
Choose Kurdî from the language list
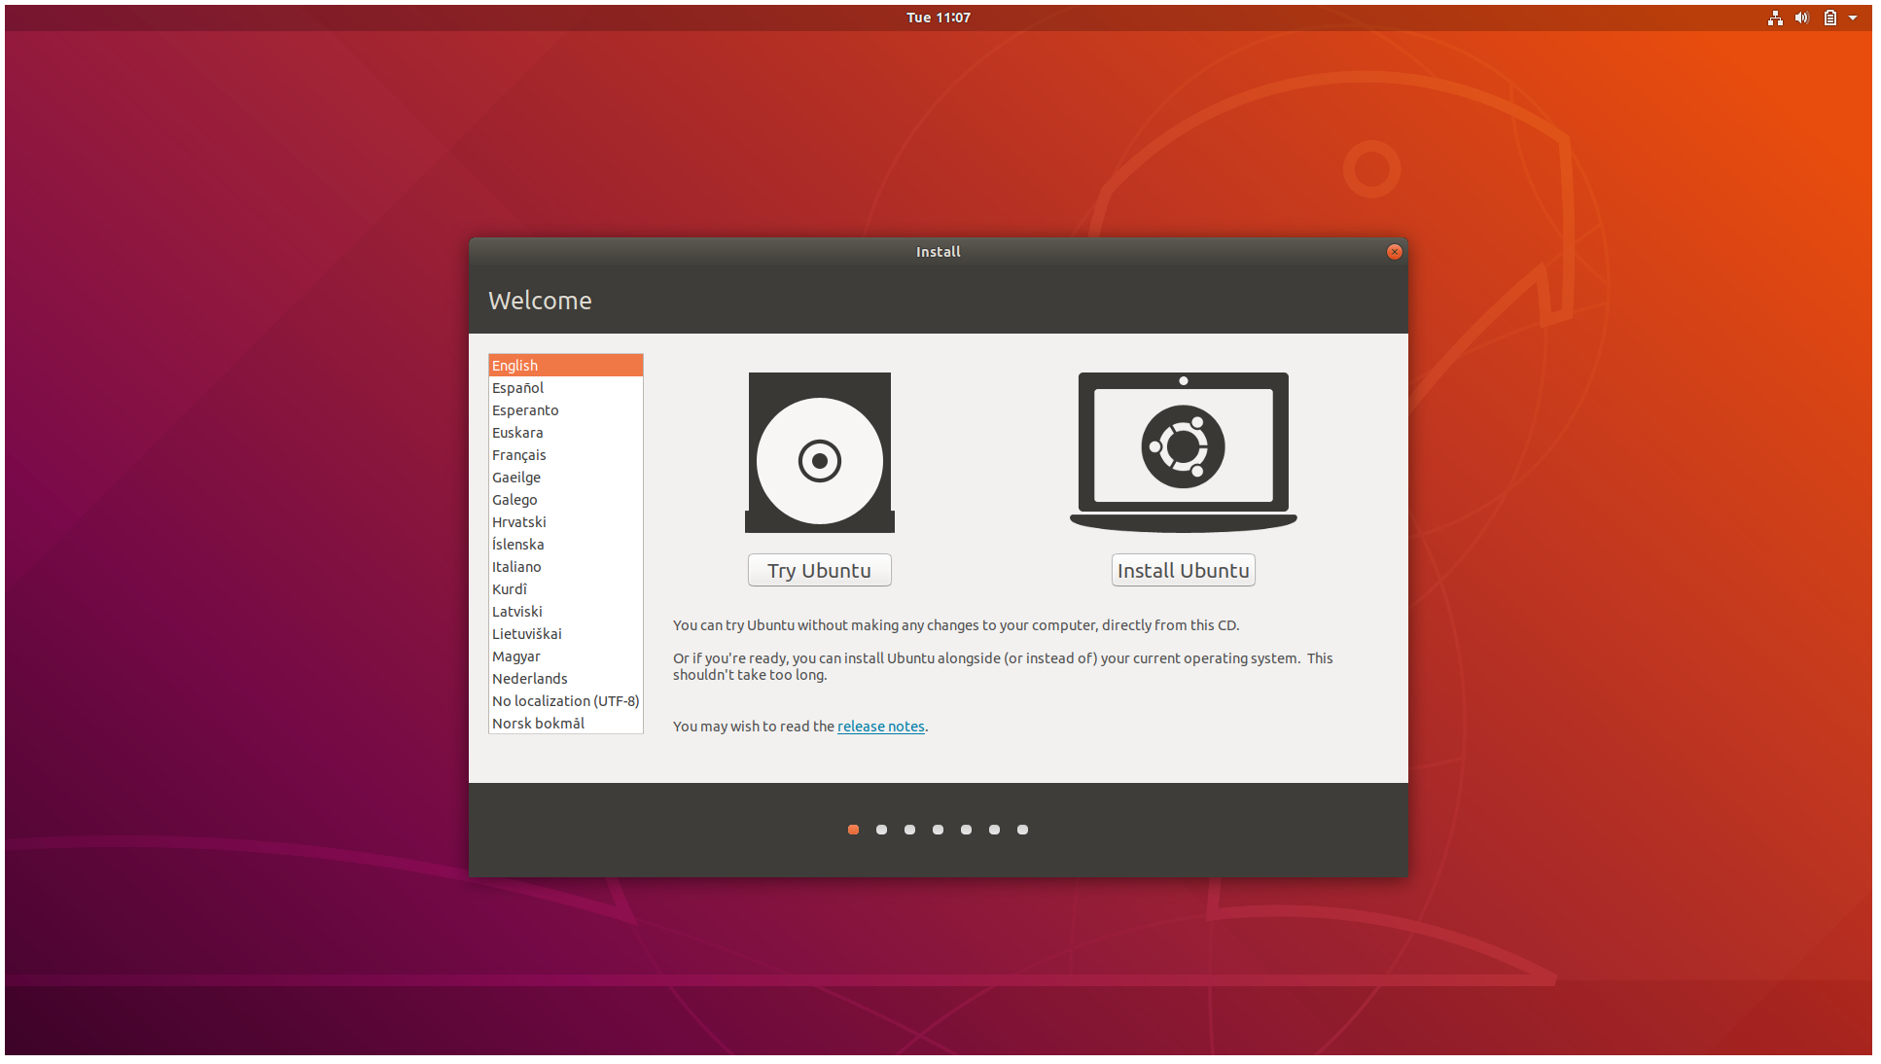coord(565,589)
